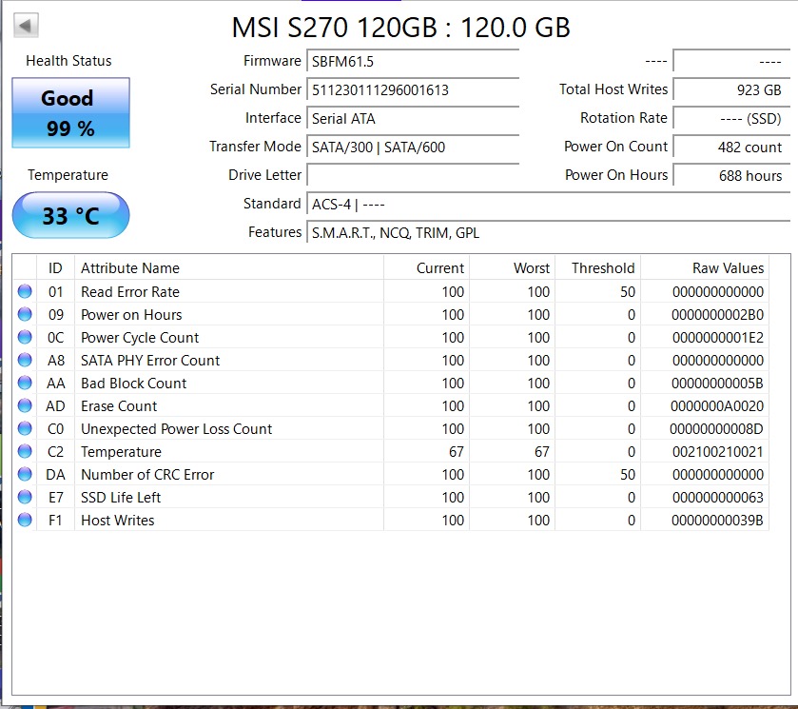
Task: Click raw value 000000000063
Action: (718, 498)
